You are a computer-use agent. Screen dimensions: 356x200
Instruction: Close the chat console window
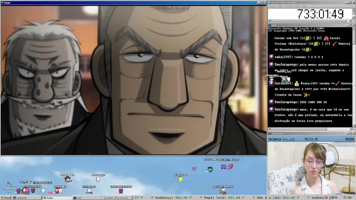tap(354, 25)
